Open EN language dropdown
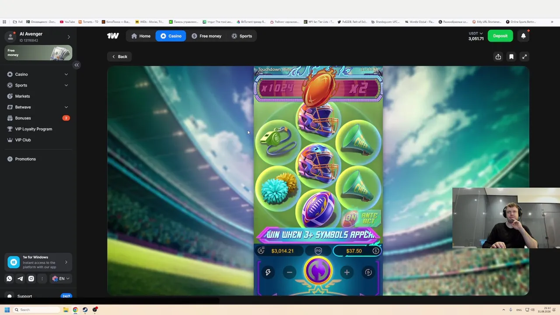560x315 pixels. [61, 278]
